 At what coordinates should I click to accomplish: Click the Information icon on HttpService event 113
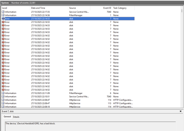tap(3, 103)
